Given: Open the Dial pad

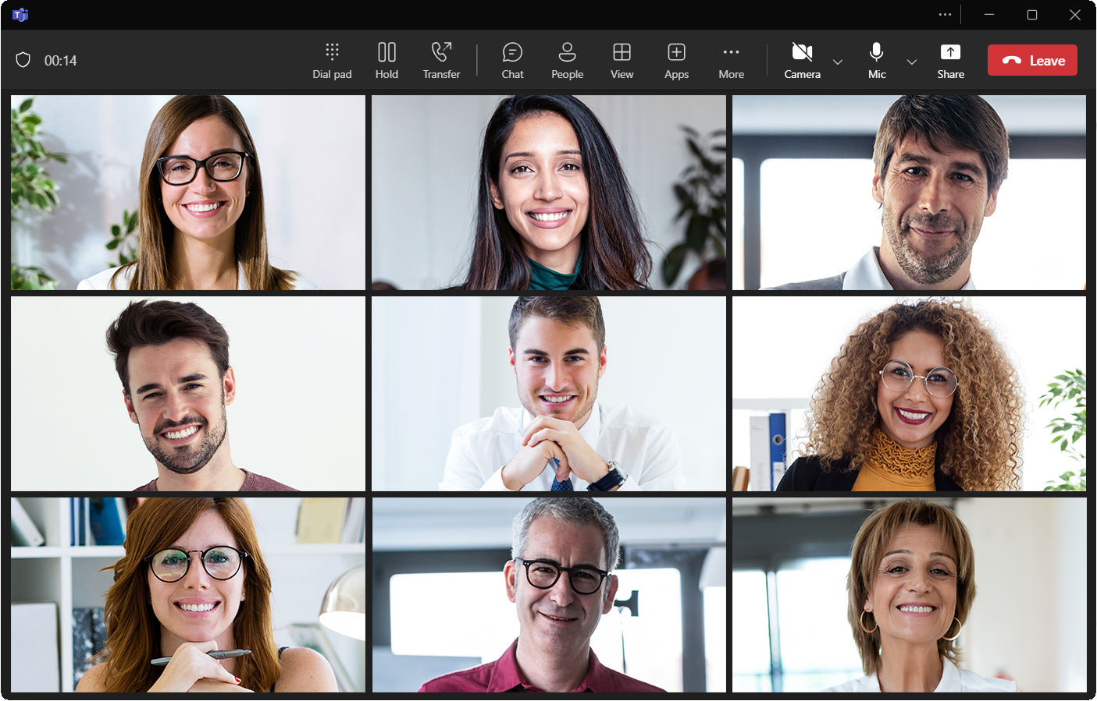Looking at the screenshot, I should point(332,61).
